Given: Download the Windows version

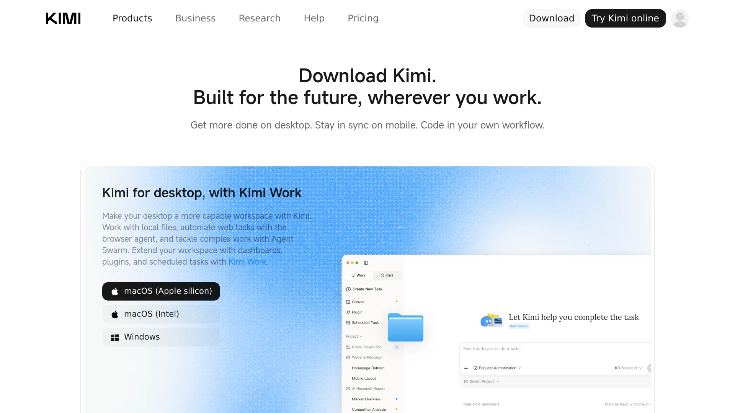Looking at the screenshot, I should pyautogui.click(x=161, y=337).
